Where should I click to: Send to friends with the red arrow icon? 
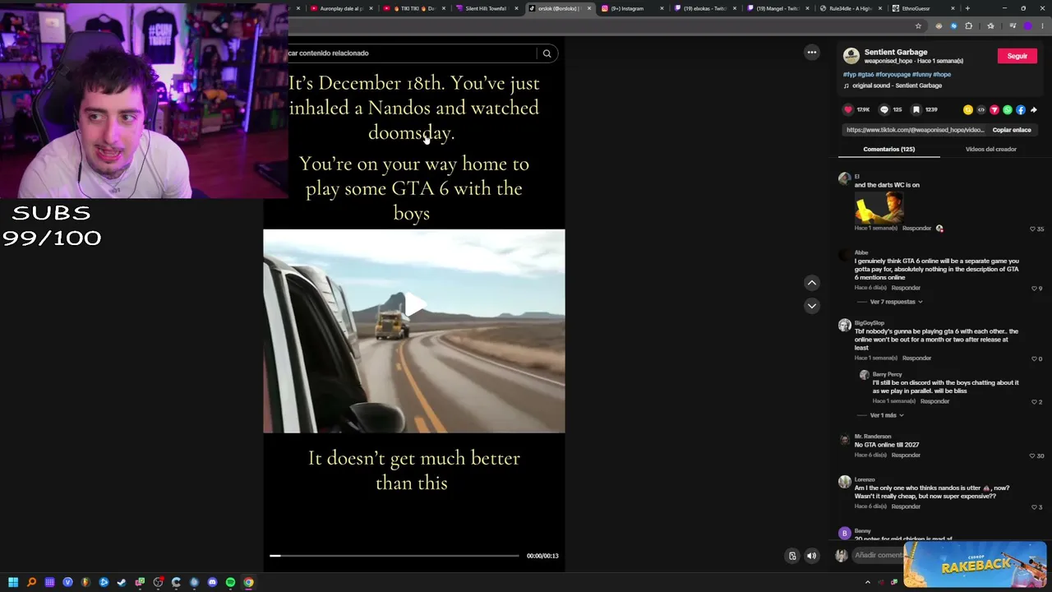[994, 109]
